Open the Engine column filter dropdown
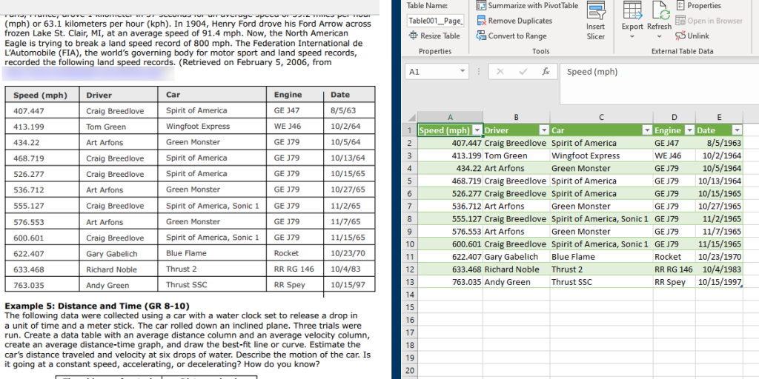The height and width of the screenshot is (379, 759). click(x=689, y=130)
